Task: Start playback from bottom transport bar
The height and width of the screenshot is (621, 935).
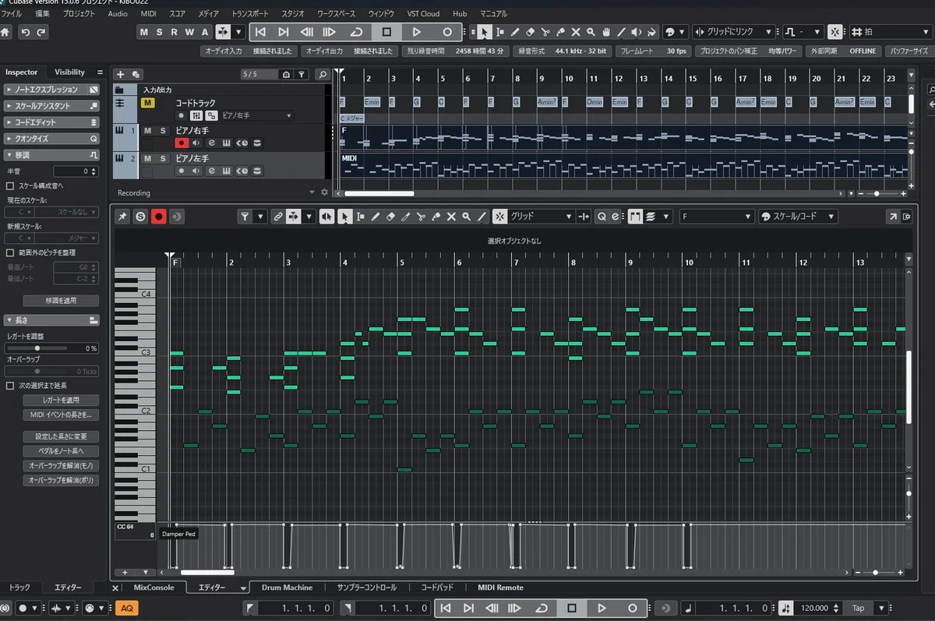Action: point(602,608)
